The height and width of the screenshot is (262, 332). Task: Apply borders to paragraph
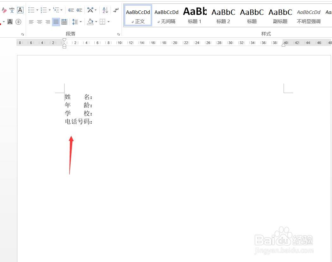tap(103, 22)
